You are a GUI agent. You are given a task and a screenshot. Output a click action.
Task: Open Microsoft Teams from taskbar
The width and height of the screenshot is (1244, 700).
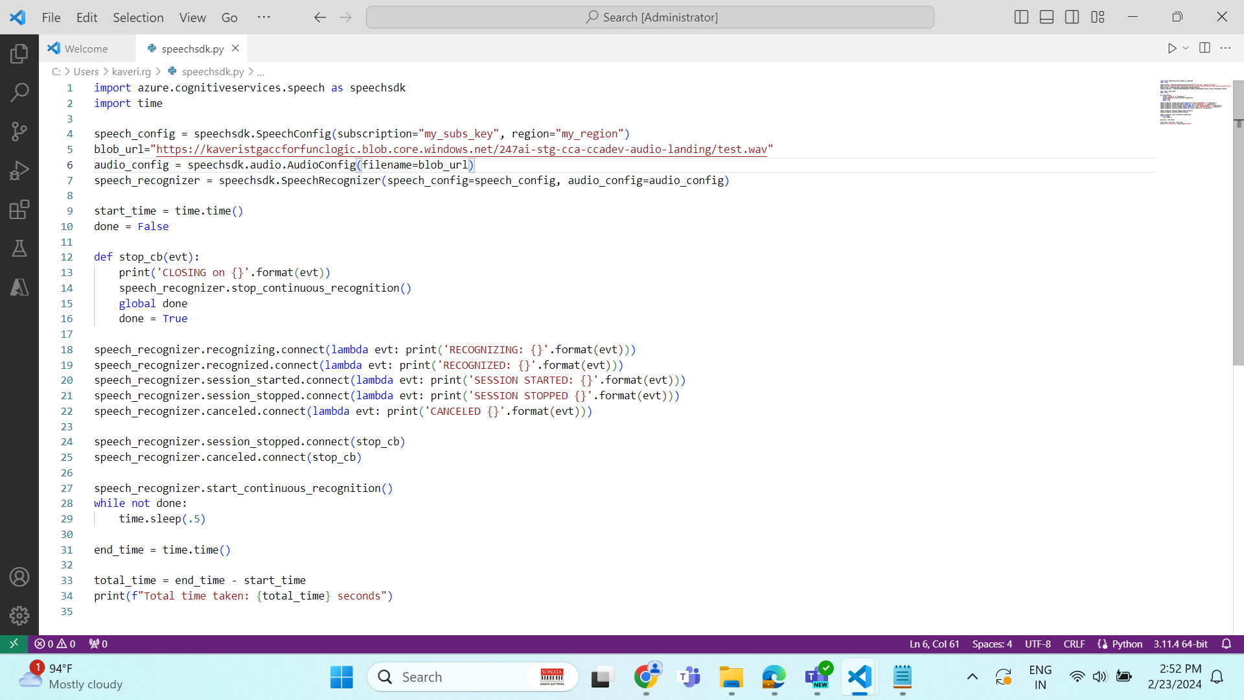point(689,677)
